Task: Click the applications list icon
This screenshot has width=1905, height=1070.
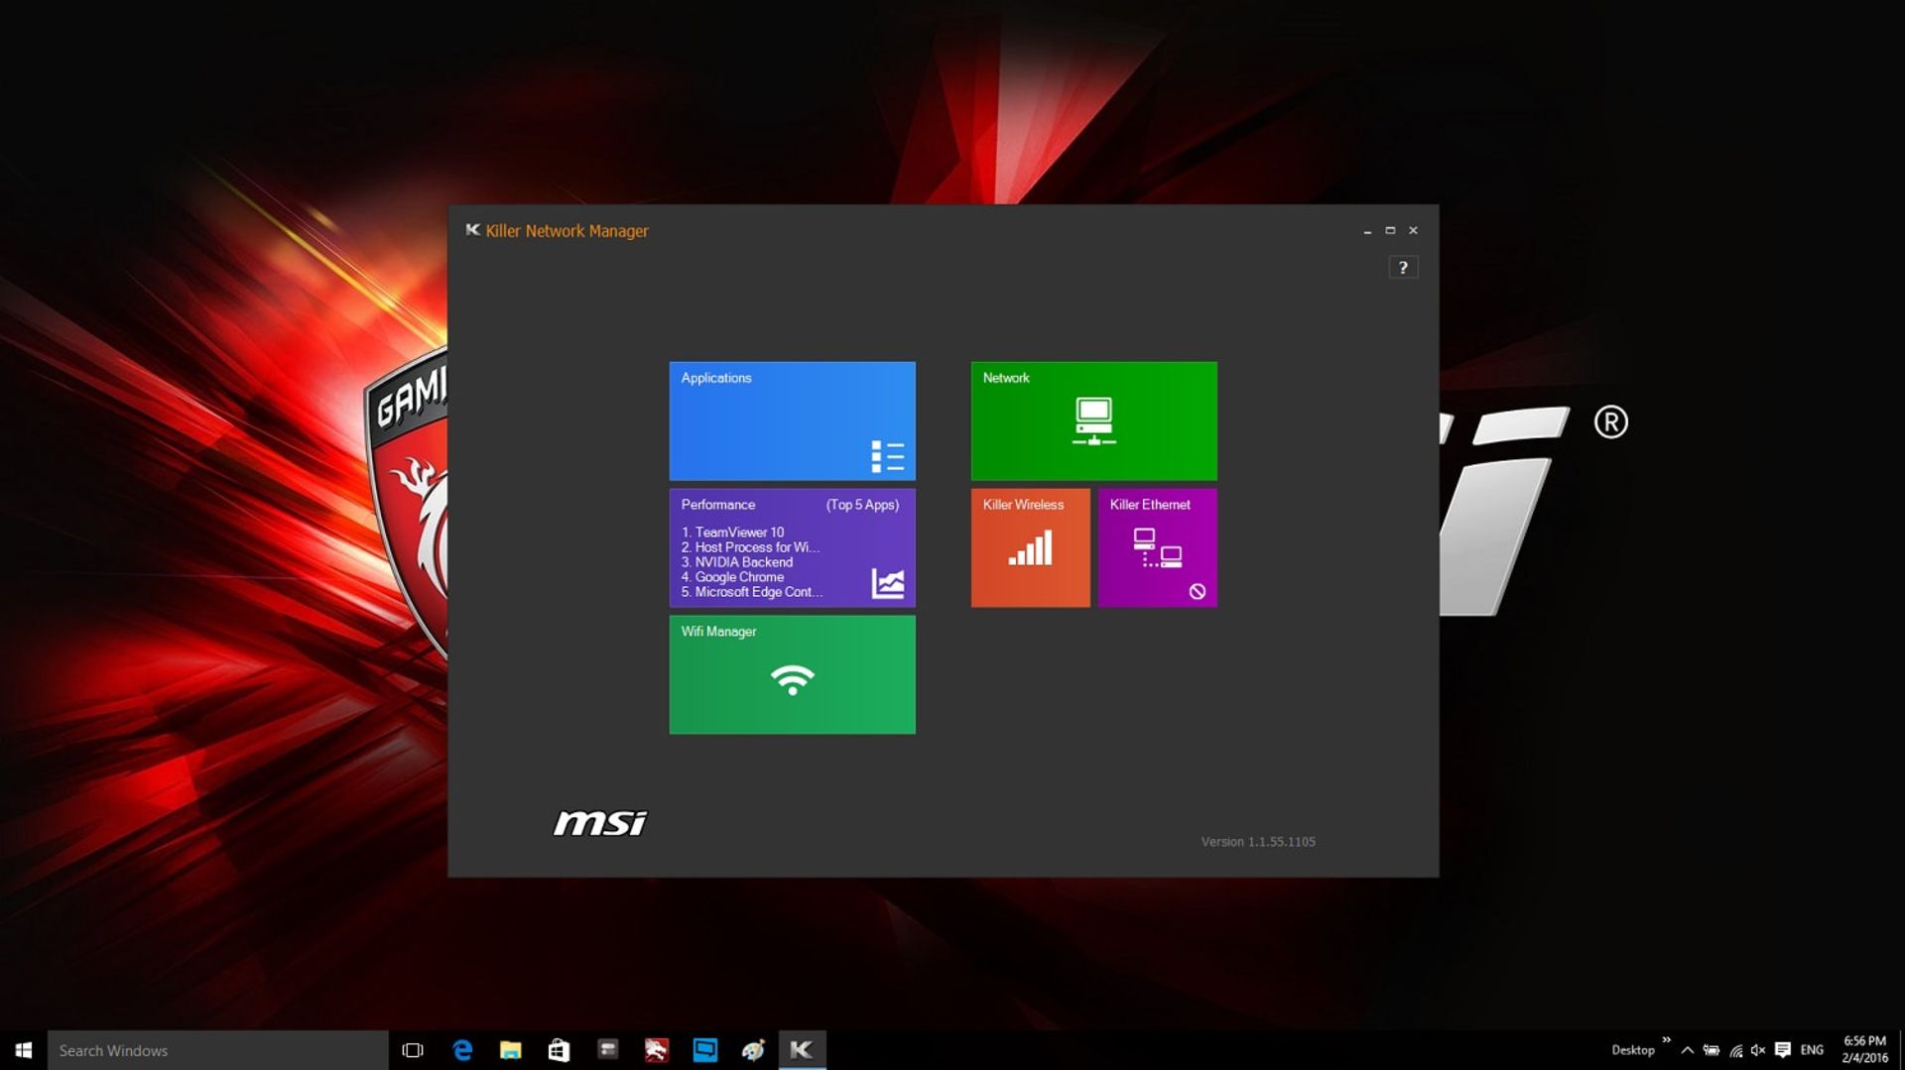Action: click(x=887, y=456)
